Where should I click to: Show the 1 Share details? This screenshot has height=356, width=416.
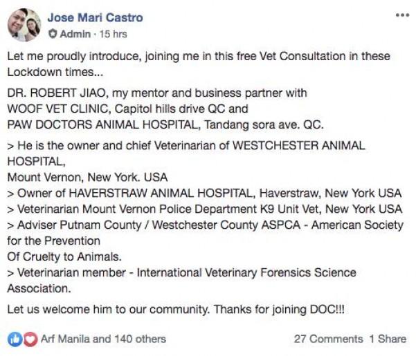coord(388,339)
